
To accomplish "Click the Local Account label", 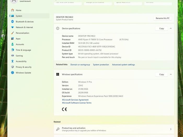I will 25,1.
